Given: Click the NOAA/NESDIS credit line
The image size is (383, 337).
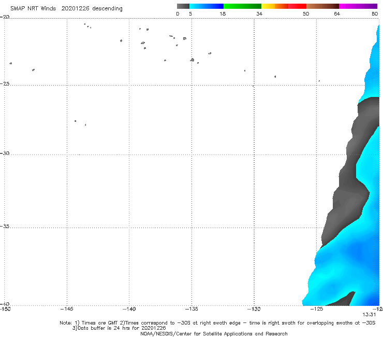Looking at the screenshot, I should click(214, 334).
